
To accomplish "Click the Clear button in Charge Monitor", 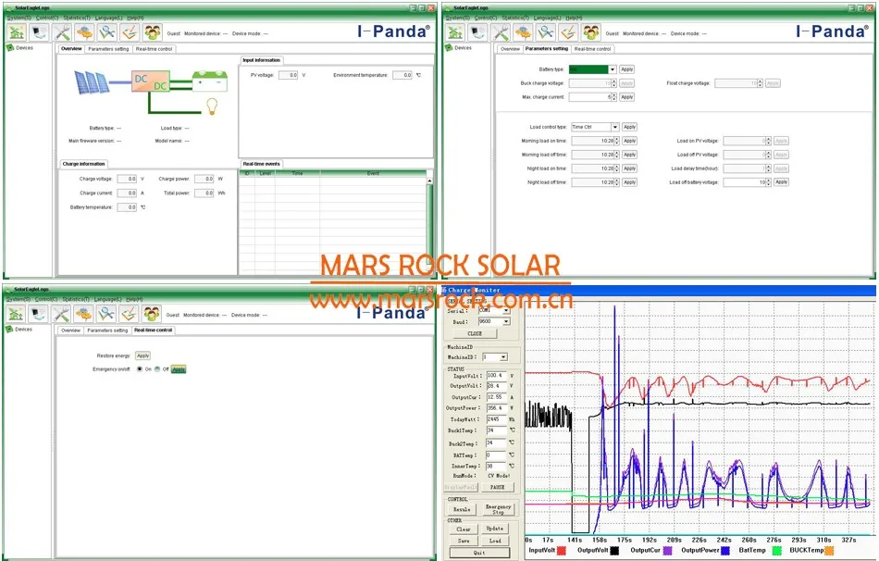I will [x=463, y=529].
